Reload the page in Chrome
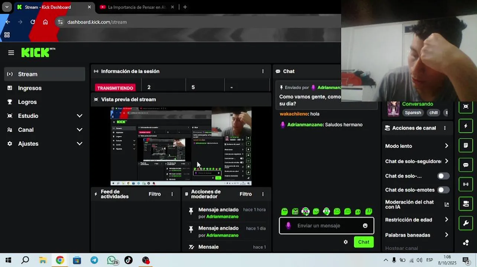477x267 pixels. 33,22
